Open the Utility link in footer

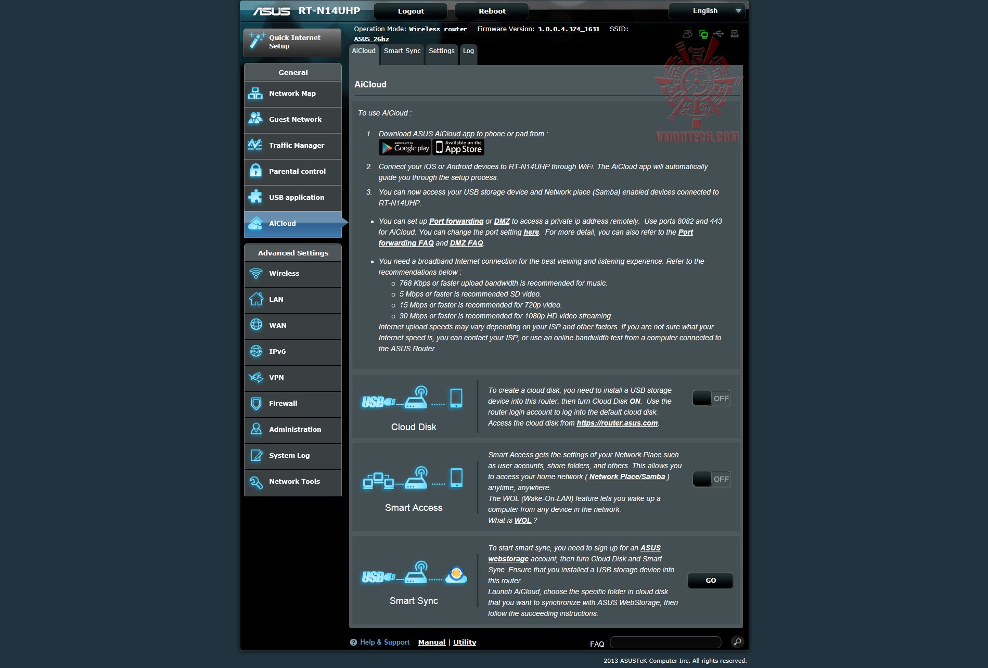[x=465, y=643]
